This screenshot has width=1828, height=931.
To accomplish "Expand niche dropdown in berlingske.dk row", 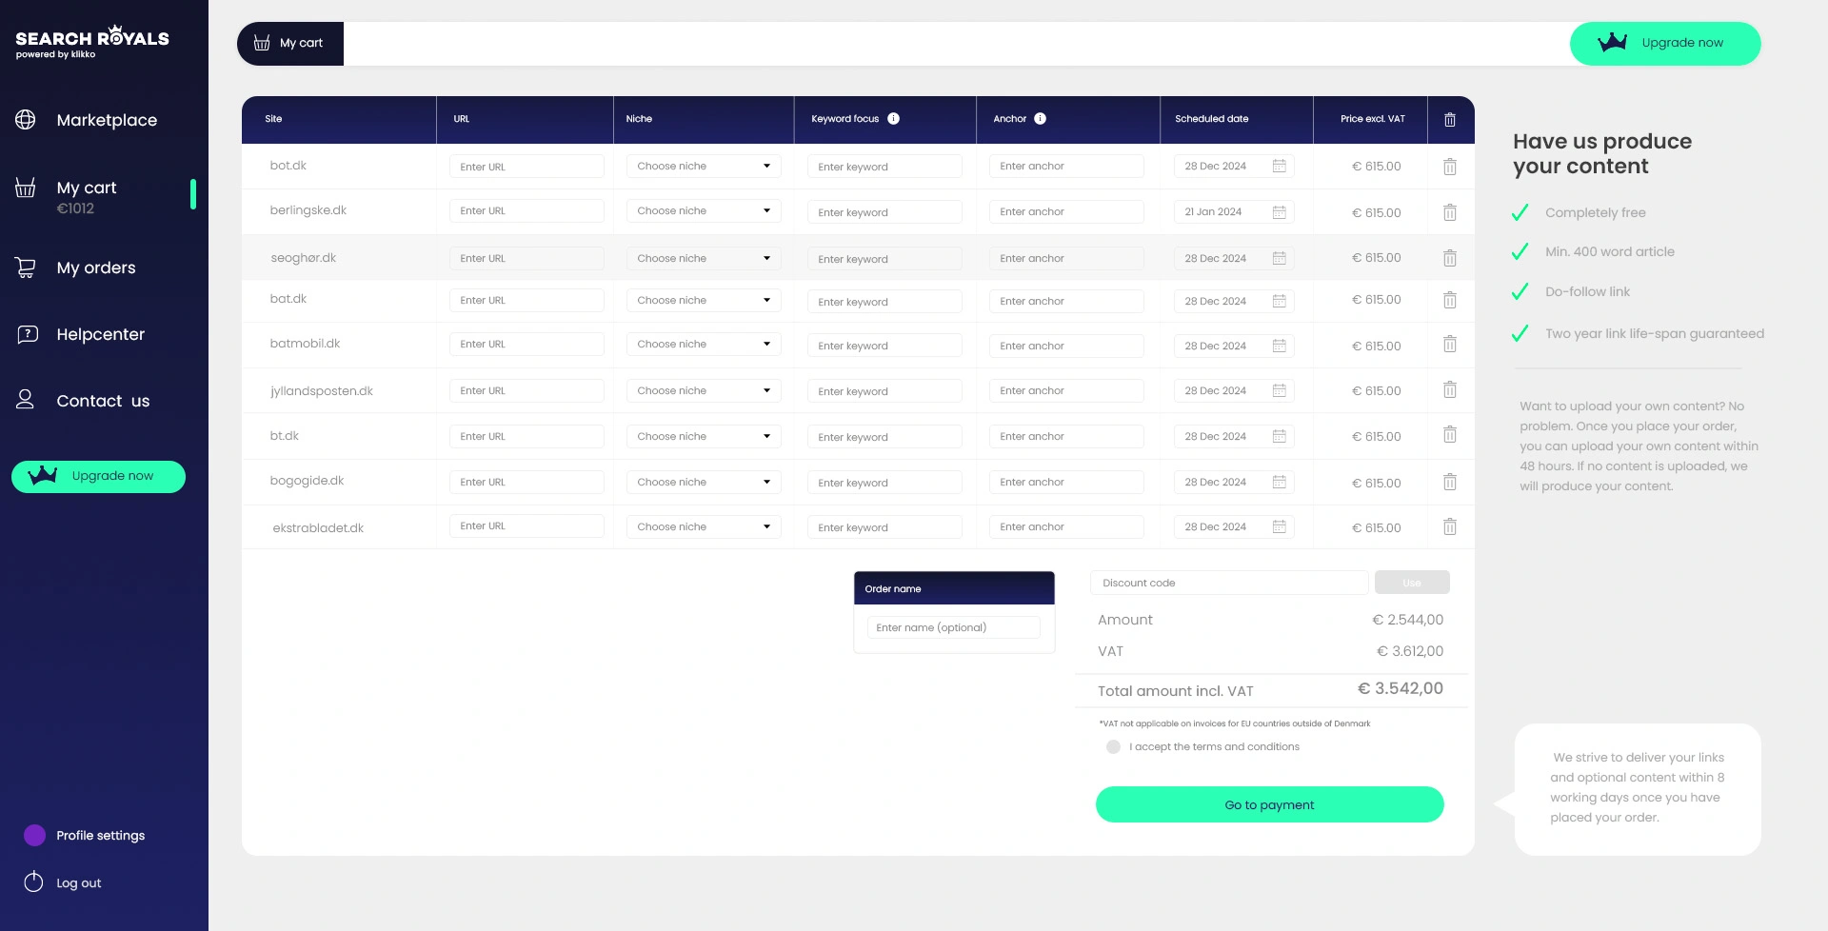I will tap(704, 210).
